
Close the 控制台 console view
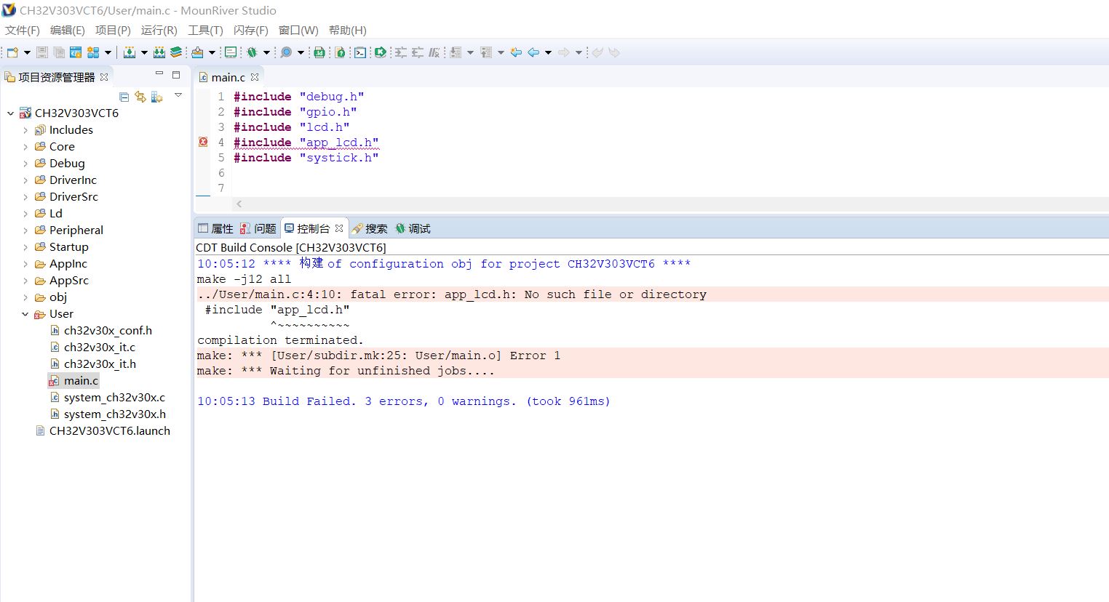(x=339, y=228)
